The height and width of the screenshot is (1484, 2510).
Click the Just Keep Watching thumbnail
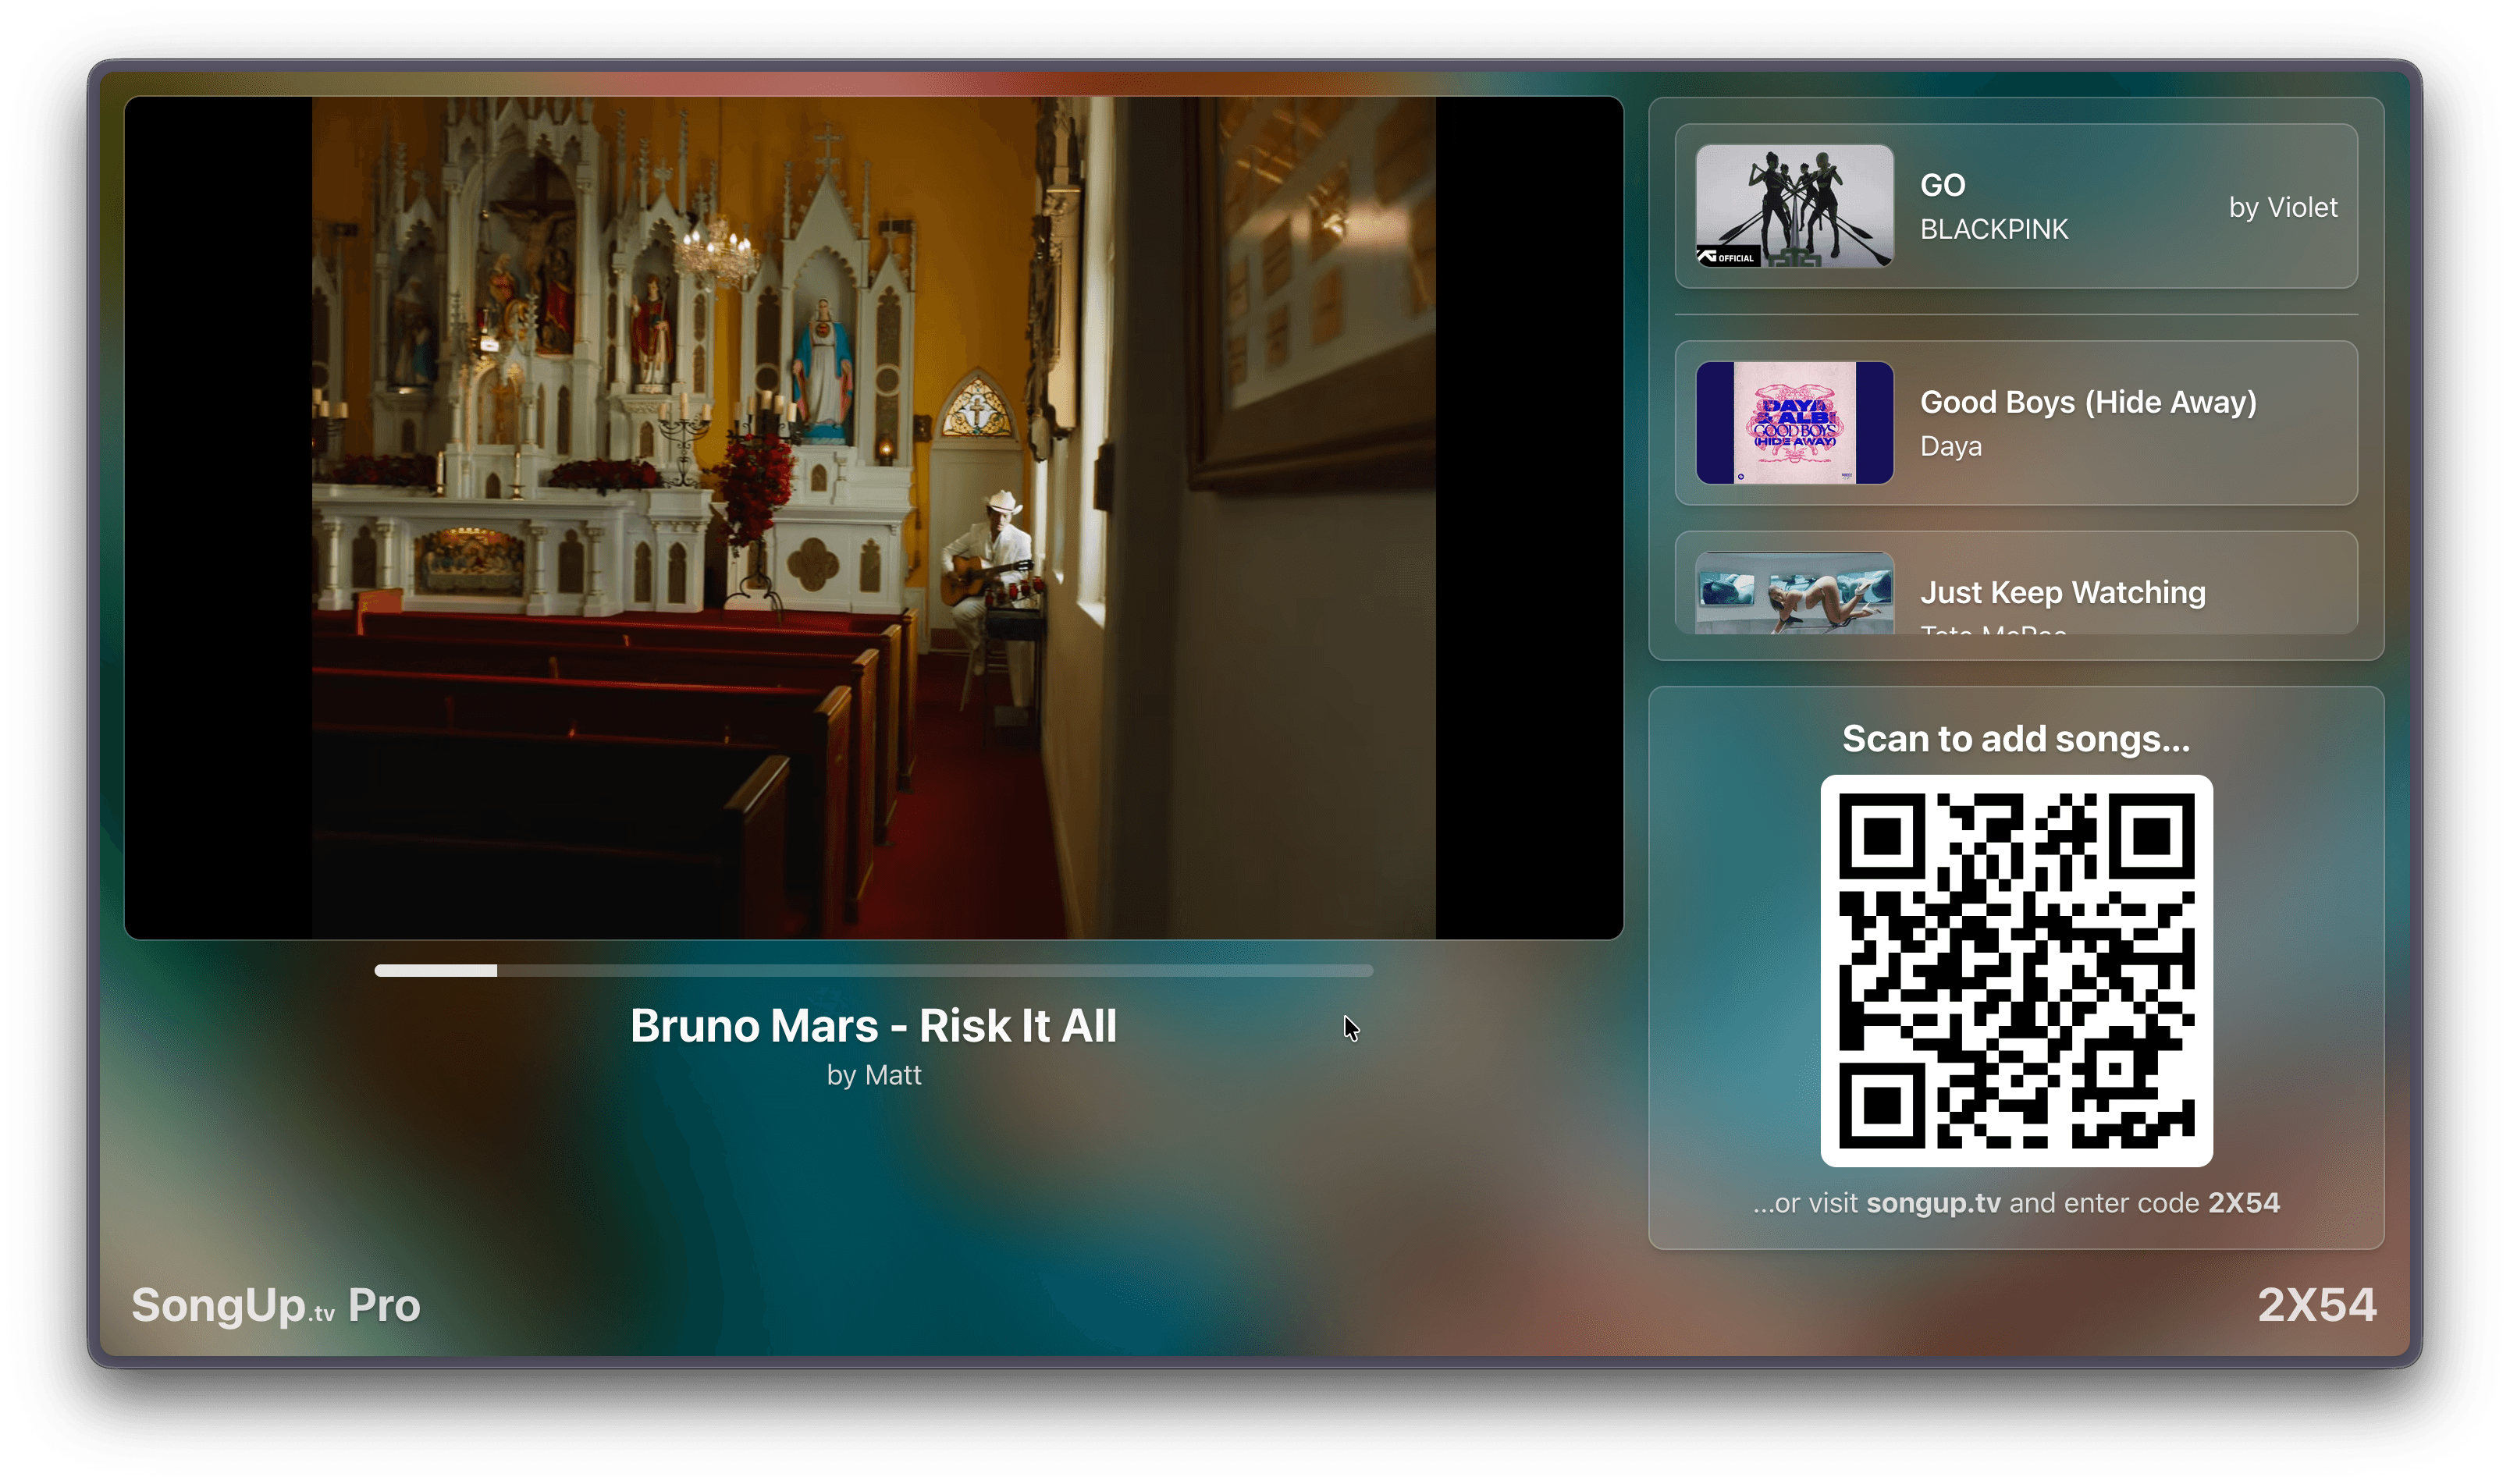[1794, 592]
